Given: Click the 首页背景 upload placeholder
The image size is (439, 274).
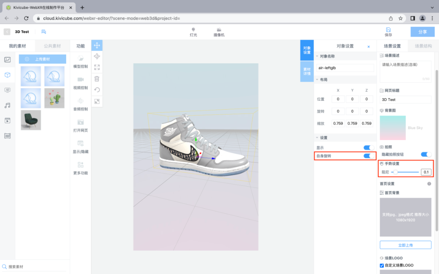Looking at the screenshot, I should [405, 217].
